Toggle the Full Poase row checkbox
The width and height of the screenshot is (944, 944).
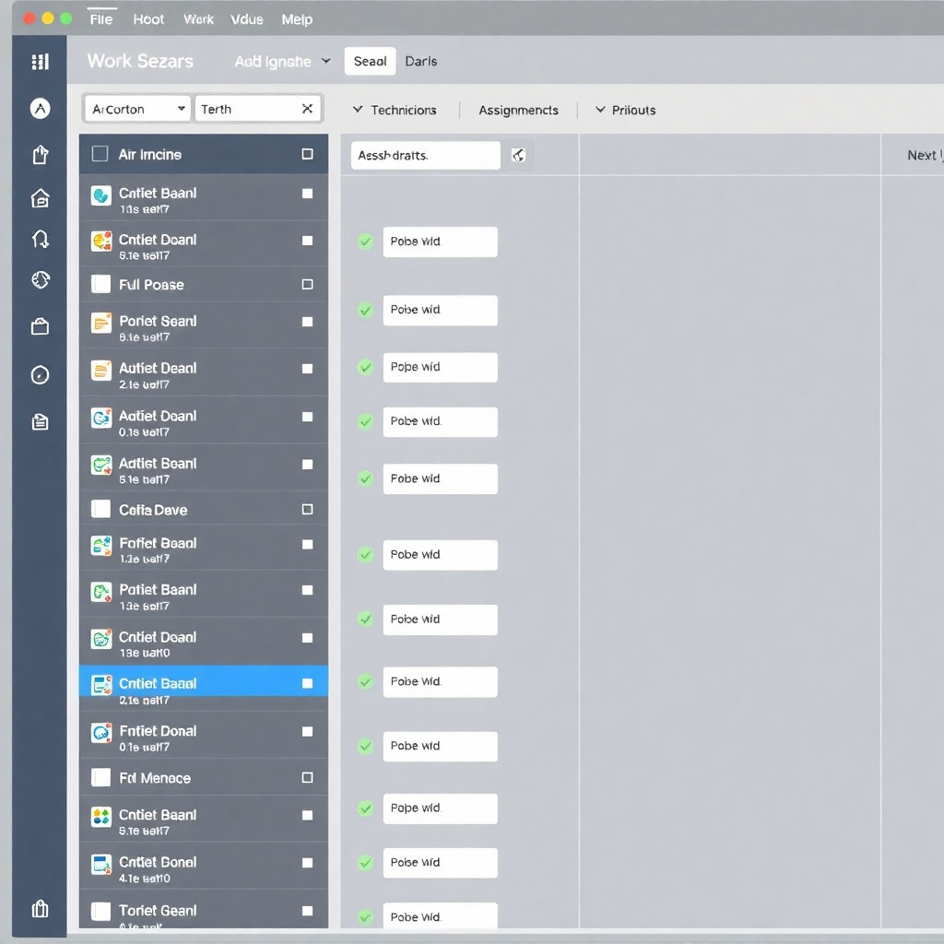(307, 284)
